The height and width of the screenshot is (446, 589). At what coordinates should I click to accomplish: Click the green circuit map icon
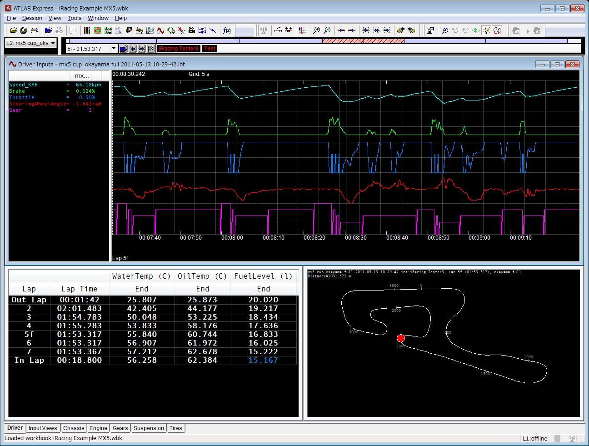coord(171,30)
